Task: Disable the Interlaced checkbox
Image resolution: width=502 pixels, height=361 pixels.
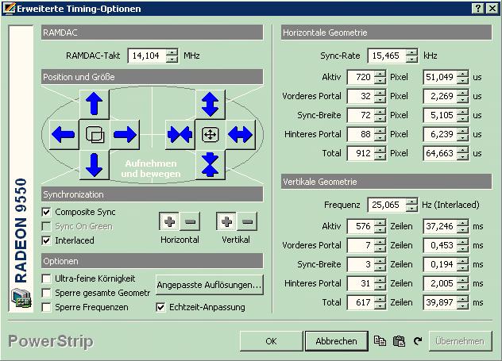Action: [x=47, y=240]
